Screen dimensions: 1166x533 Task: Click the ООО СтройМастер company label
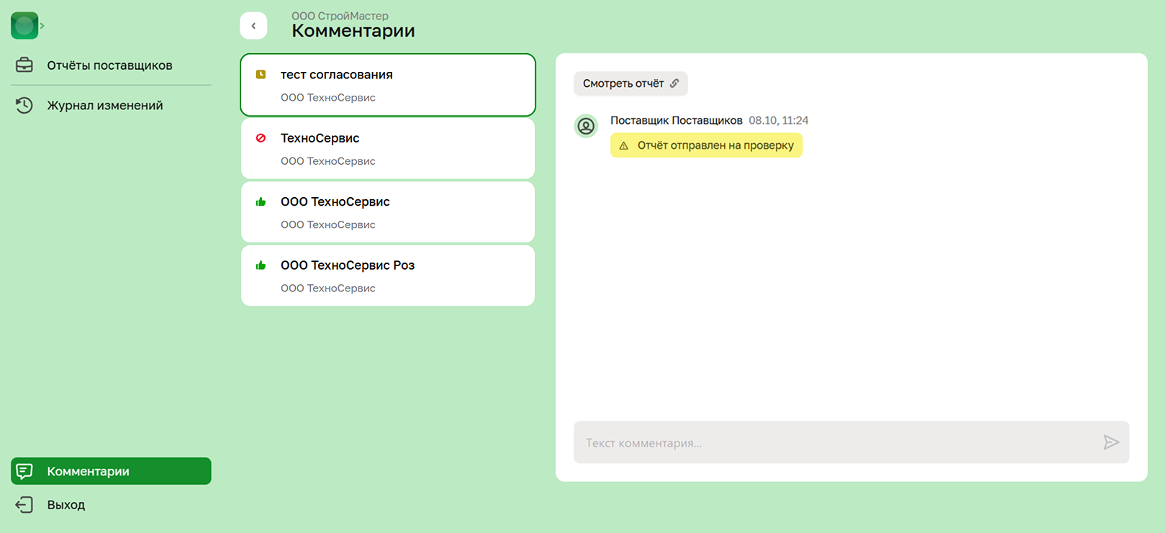[340, 16]
